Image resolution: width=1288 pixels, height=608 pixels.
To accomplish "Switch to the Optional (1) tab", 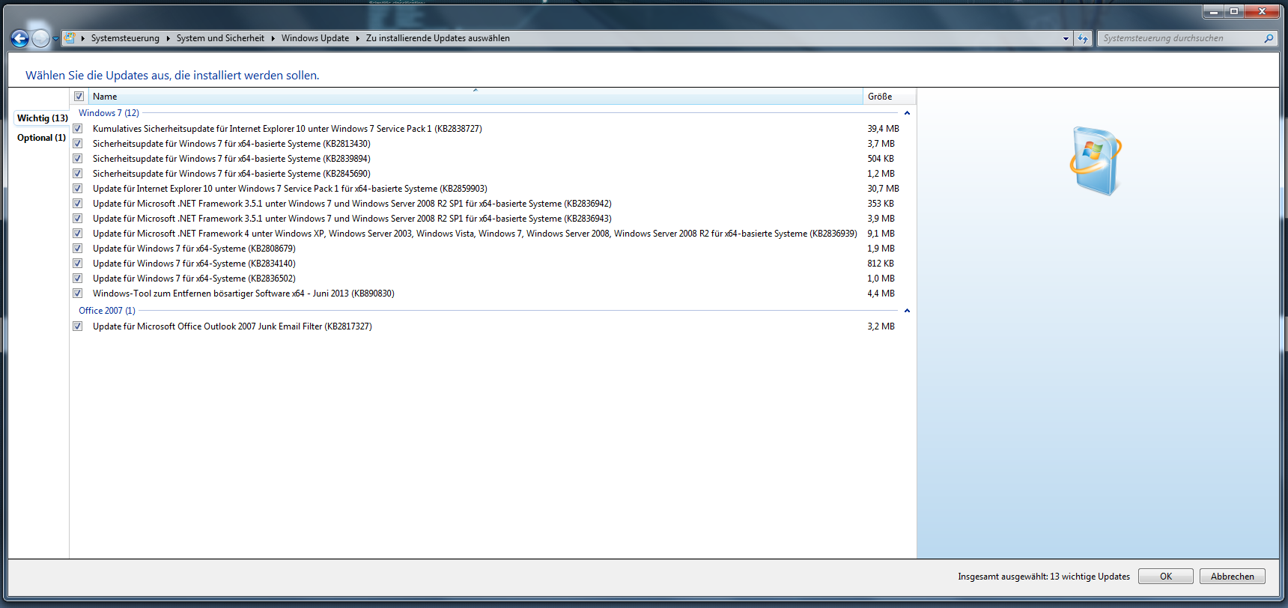I will 41,138.
